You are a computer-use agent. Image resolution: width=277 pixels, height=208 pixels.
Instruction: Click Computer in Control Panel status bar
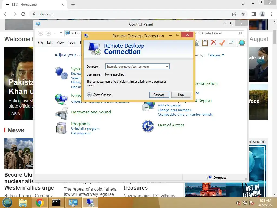click(218, 178)
